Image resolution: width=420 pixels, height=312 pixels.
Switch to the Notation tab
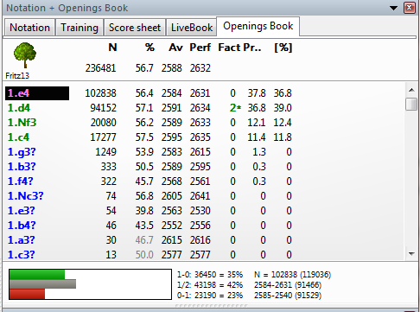click(29, 28)
